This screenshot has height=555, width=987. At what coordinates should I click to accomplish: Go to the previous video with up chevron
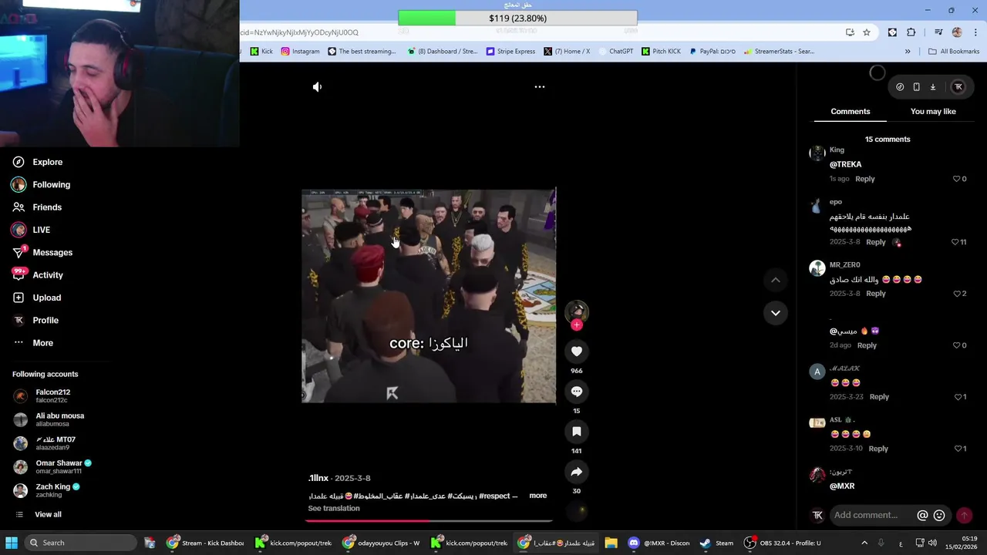[x=776, y=281]
